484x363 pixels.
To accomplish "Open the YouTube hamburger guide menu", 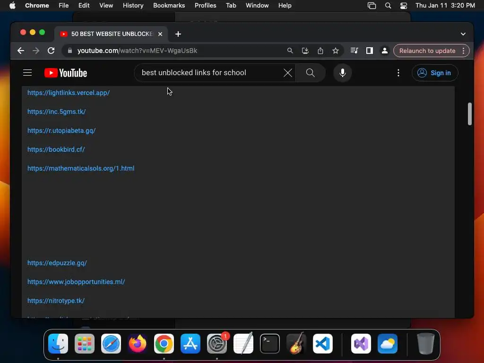I will [27, 73].
